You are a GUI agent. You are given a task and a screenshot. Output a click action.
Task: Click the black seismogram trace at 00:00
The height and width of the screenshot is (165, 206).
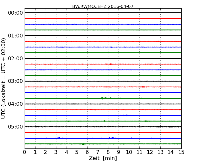103,13
